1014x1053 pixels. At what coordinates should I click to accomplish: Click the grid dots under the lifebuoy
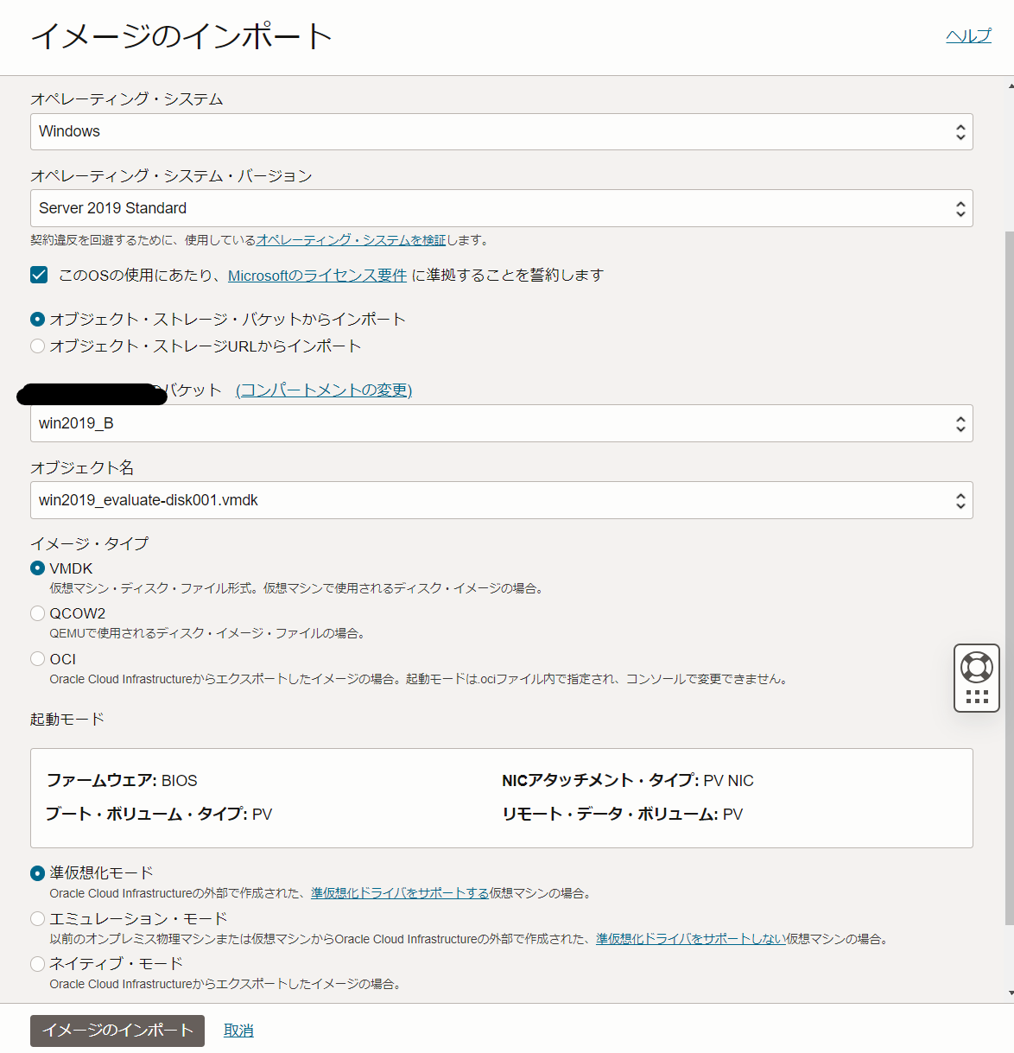977,696
